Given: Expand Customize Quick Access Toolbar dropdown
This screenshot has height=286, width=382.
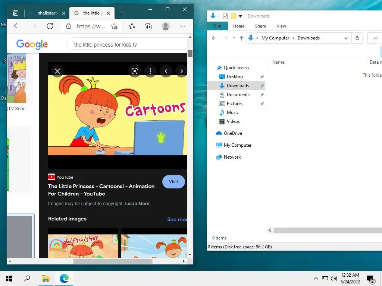Looking at the screenshot, I should click(x=241, y=16).
